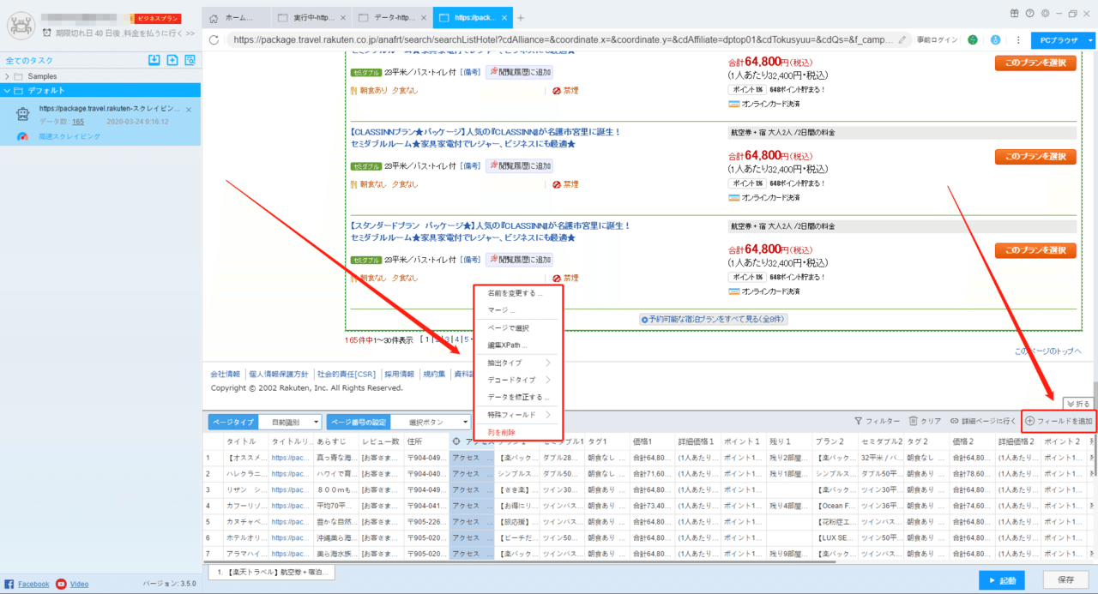Click the フィルター filter tool

click(x=877, y=421)
